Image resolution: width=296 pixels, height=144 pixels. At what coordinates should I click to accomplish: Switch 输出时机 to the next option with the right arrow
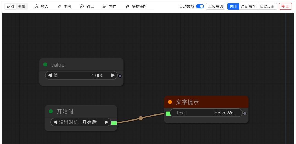(x=107, y=122)
